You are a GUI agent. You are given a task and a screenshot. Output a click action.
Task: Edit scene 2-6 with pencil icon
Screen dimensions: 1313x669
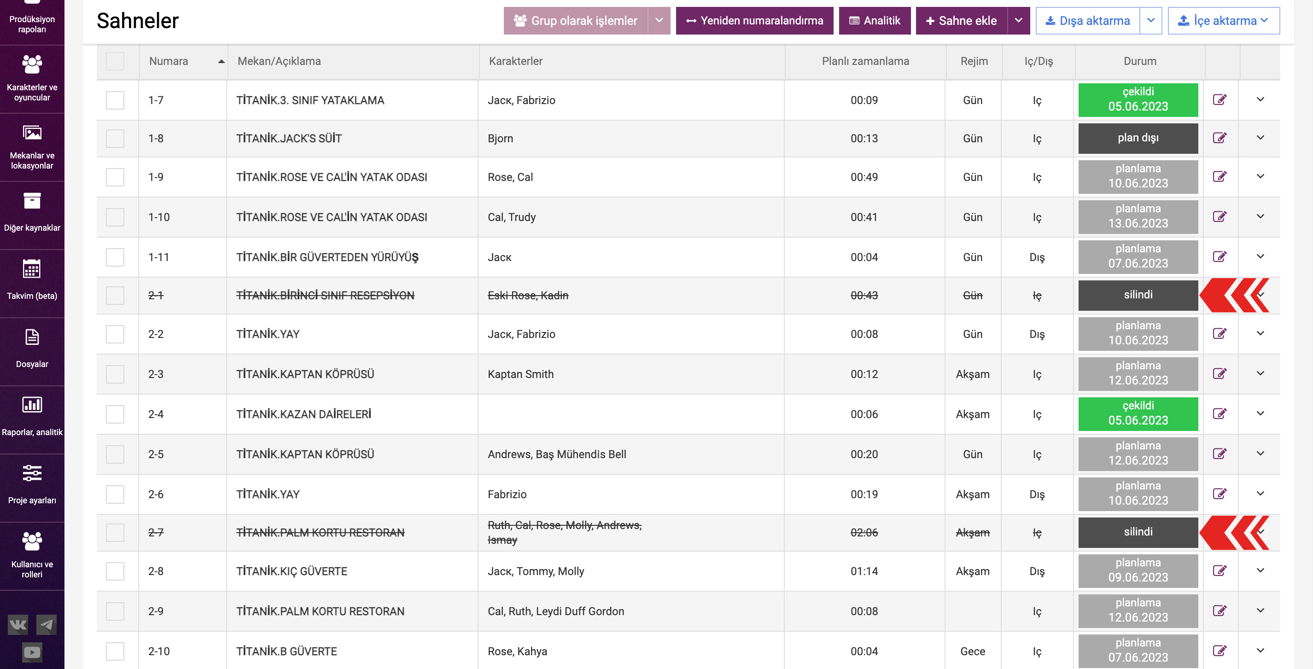tap(1220, 494)
